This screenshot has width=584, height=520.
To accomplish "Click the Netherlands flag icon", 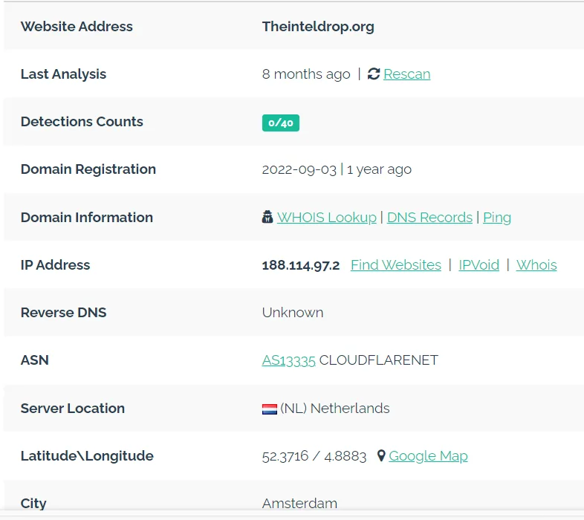I will click(269, 409).
